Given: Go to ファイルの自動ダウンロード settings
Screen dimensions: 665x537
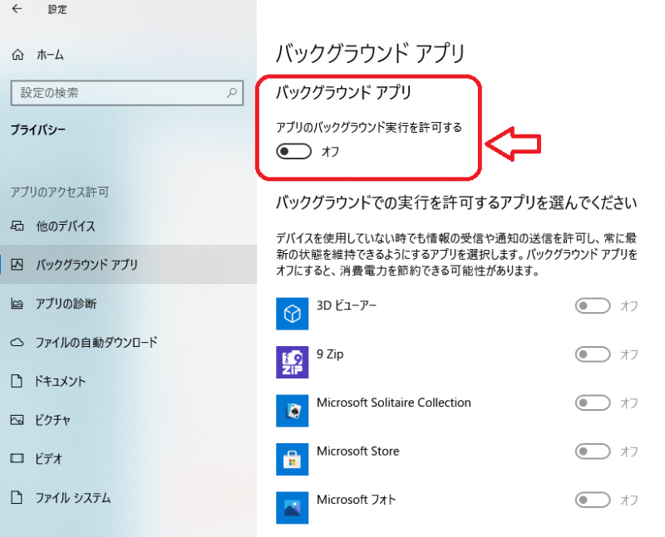Looking at the screenshot, I should 96,342.
